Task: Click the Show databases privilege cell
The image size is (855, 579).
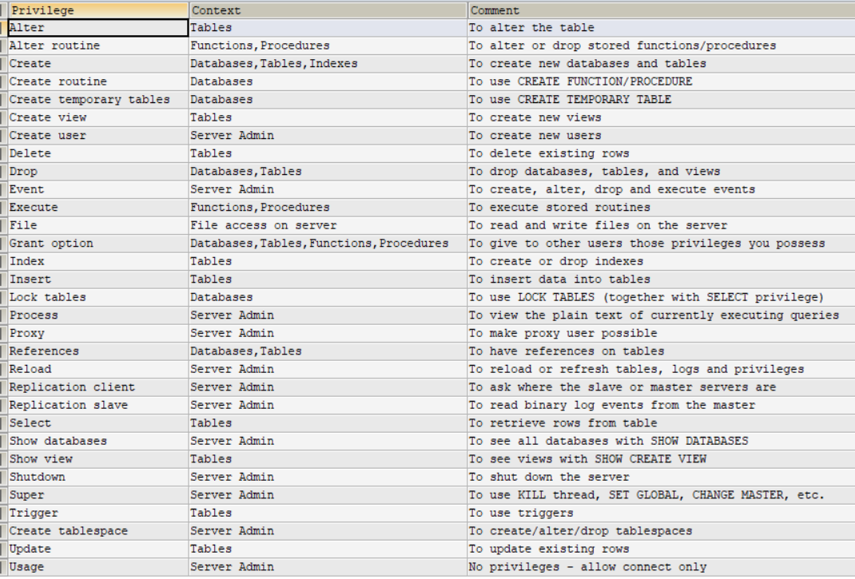Action: [x=97, y=441]
